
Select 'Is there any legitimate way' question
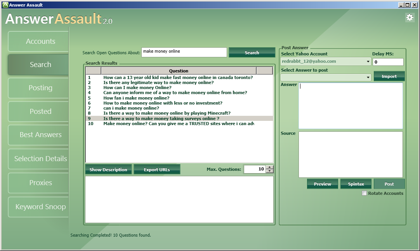[179, 83]
